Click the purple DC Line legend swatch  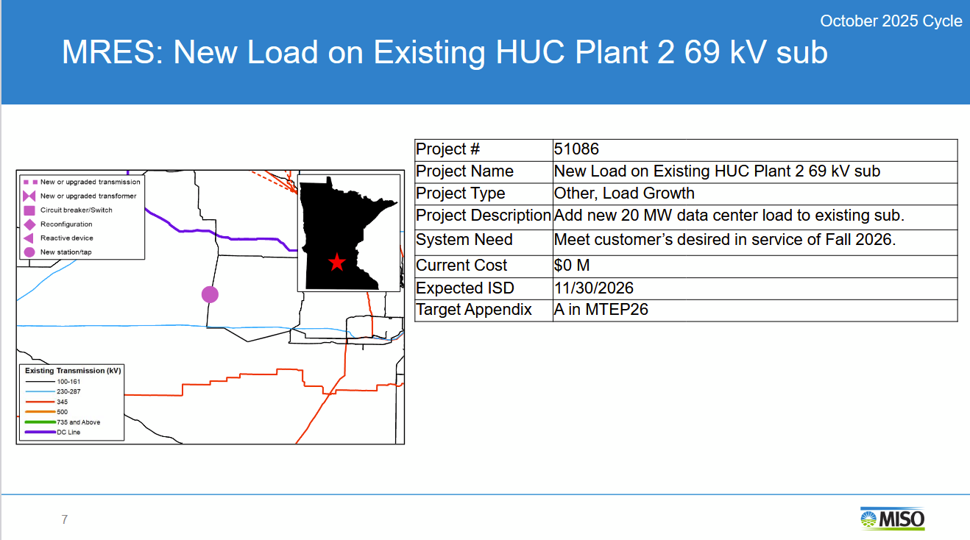(40, 433)
